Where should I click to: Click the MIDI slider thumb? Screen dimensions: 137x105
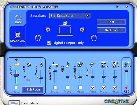click(67, 77)
